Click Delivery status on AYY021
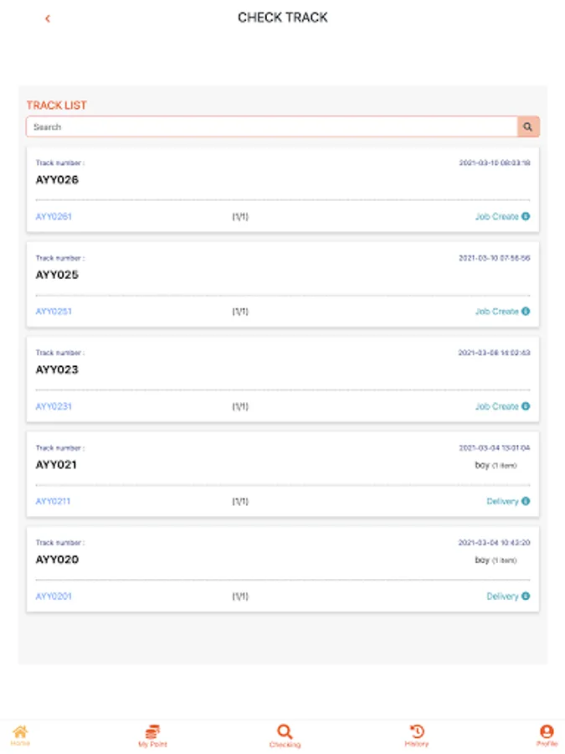 [x=502, y=502]
